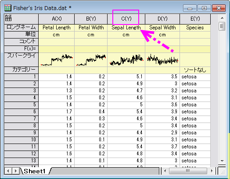Click horizontal scrollbar left arrow
The height and width of the screenshot is (179, 230).
(165, 171)
